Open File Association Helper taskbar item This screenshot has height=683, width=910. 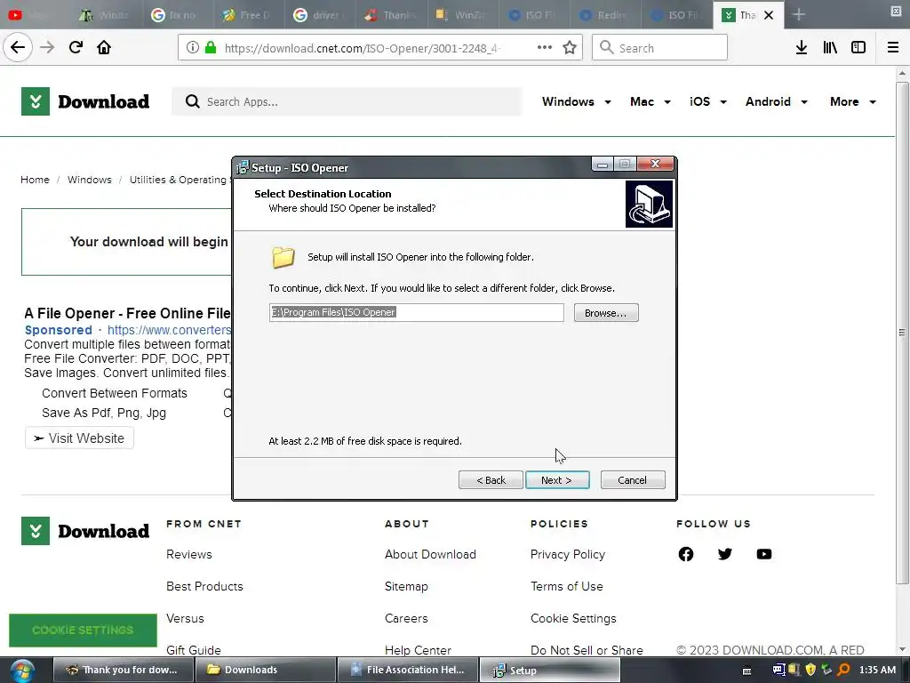407,670
